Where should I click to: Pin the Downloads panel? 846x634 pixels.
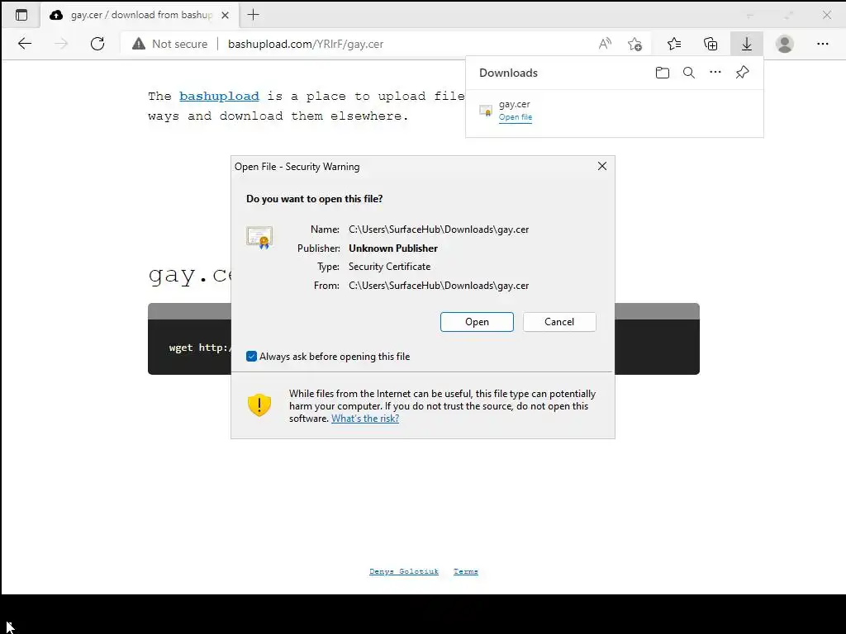743,73
